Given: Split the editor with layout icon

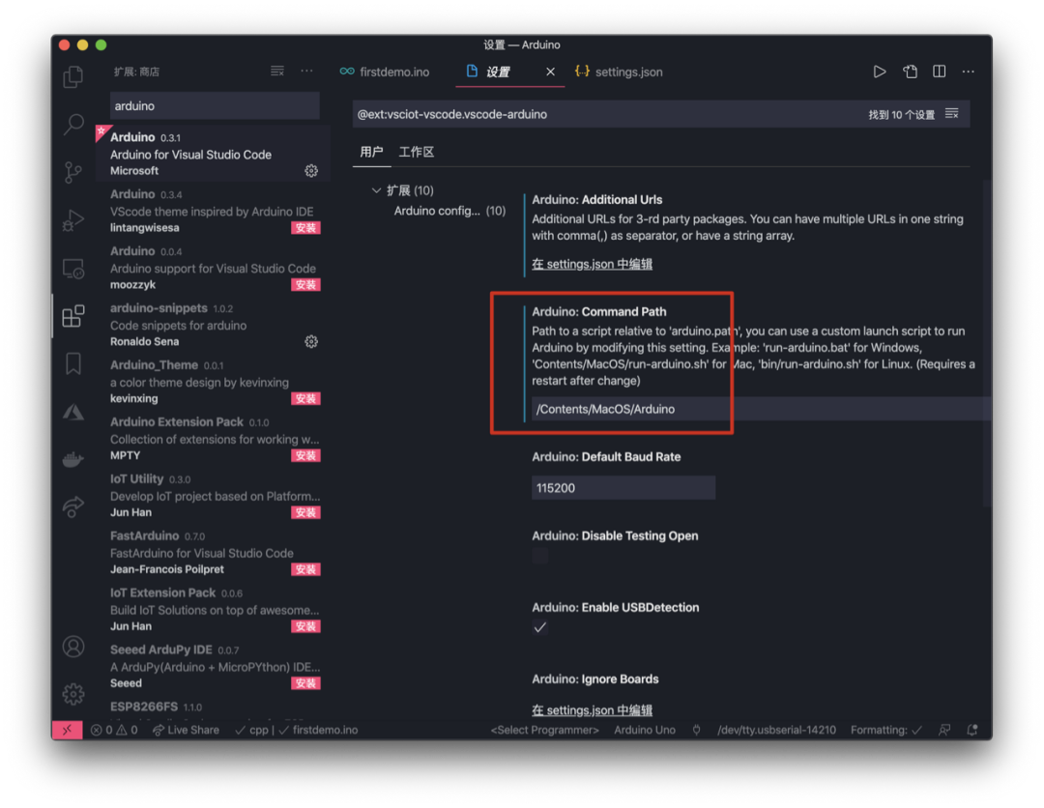Looking at the screenshot, I should pyautogui.click(x=939, y=72).
